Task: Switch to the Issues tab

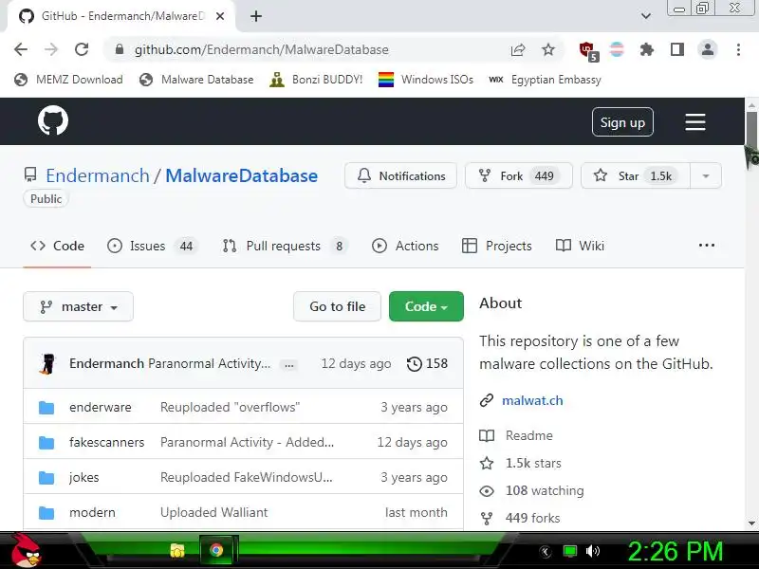Action: point(153,246)
